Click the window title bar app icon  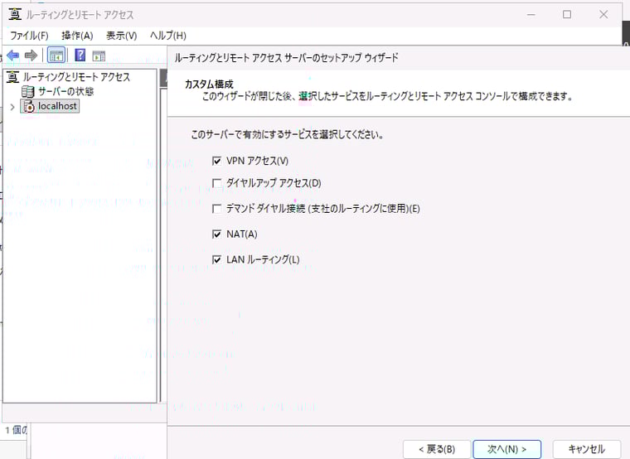click(x=15, y=14)
